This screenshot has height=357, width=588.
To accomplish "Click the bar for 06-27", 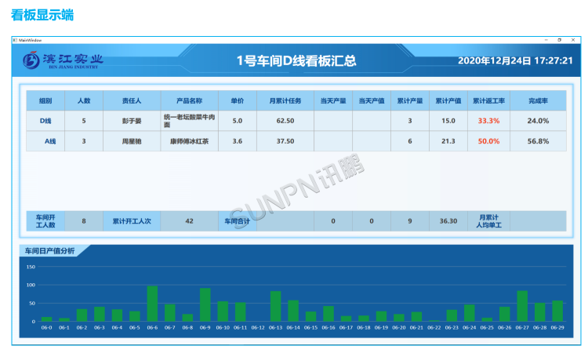I will 522,306.
